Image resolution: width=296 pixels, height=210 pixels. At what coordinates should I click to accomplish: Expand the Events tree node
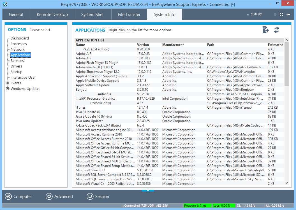tap(7, 83)
